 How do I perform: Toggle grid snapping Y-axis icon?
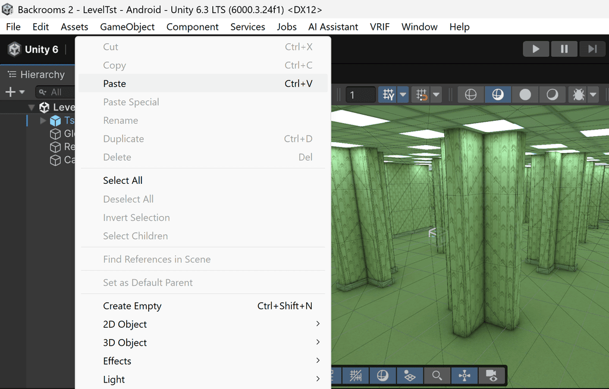388,95
